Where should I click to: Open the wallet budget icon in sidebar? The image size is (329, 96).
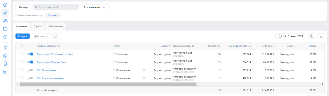pos(5,29)
